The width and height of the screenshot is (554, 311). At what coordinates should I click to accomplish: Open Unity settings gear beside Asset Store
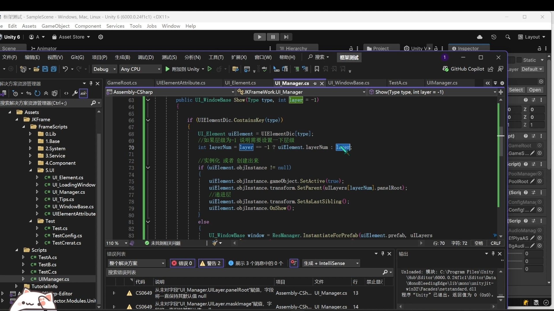pyautogui.click(x=101, y=37)
